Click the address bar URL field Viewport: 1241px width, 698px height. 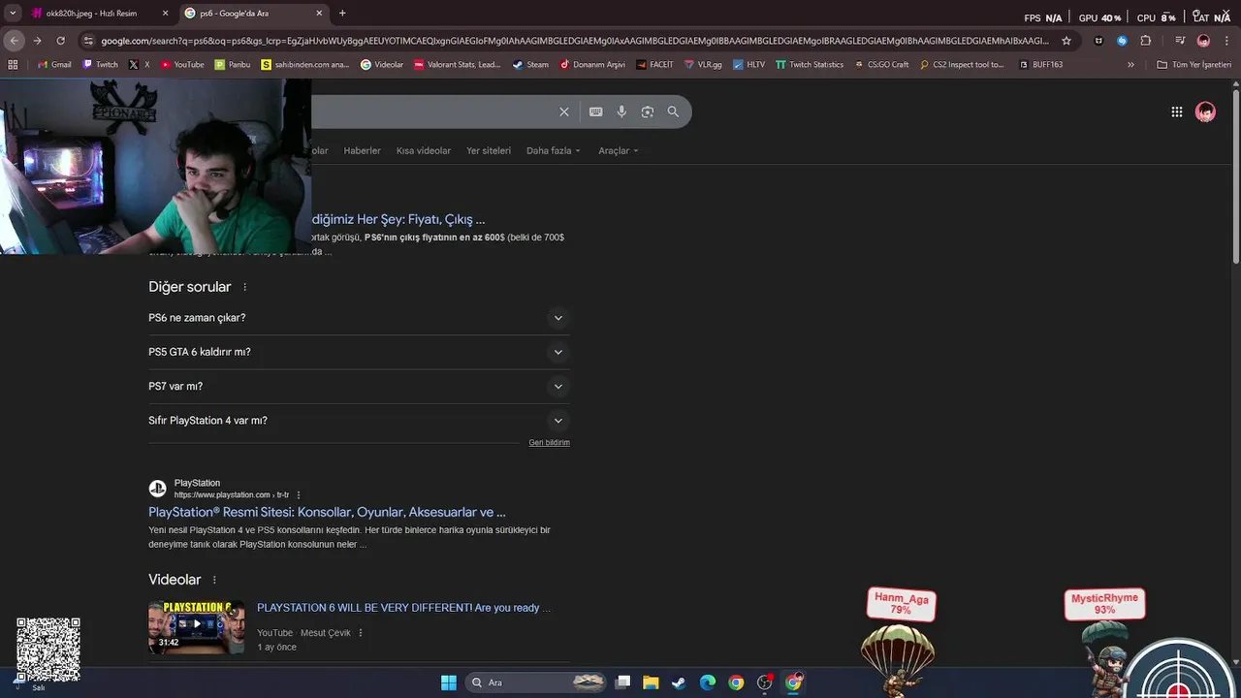tap(574, 41)
